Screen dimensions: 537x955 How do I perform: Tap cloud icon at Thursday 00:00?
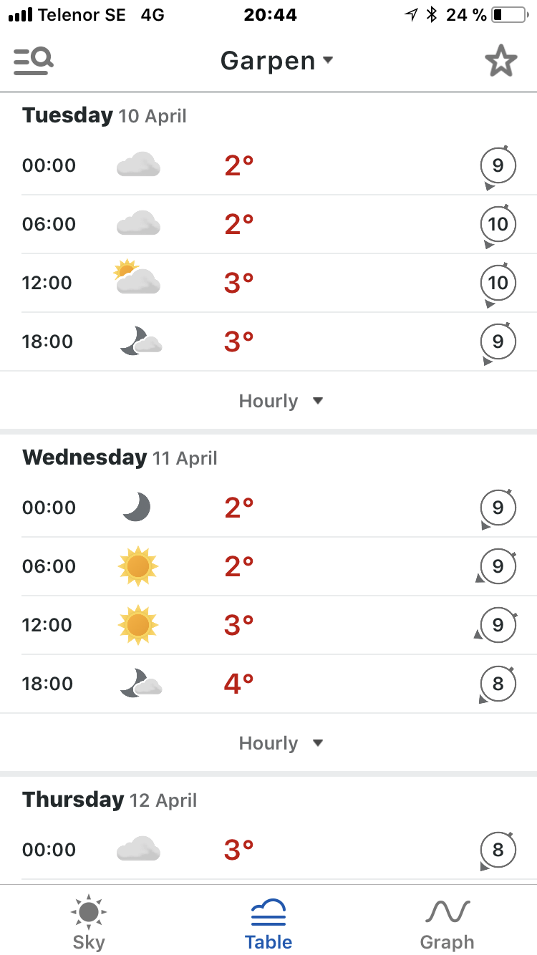coord(138,850)
